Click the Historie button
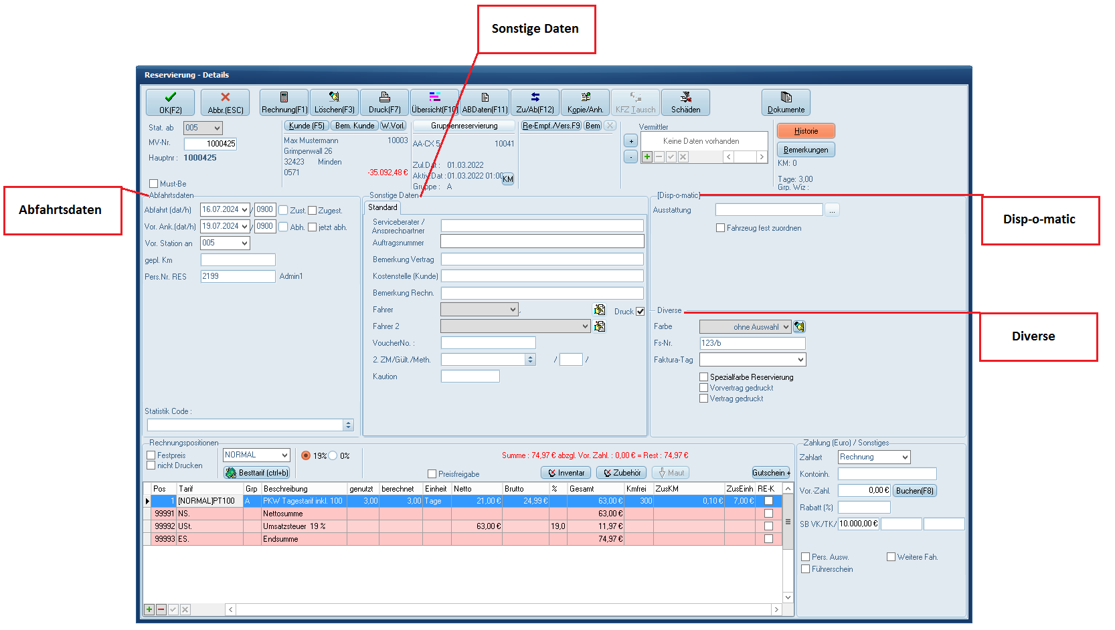 [x=806, y=131]
